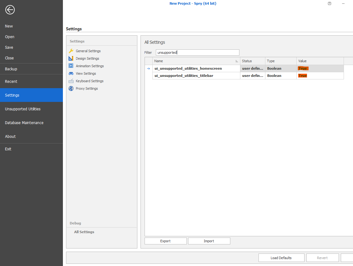Open the Unsupported Utilities menu item
Image resolution: width=353 pixels, height=266 pixels.
pyautogui.click(x=23, y=109)
